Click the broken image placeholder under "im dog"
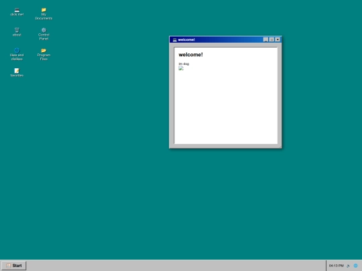The width and height of the screenshot is (362, 271). (181, 68)
